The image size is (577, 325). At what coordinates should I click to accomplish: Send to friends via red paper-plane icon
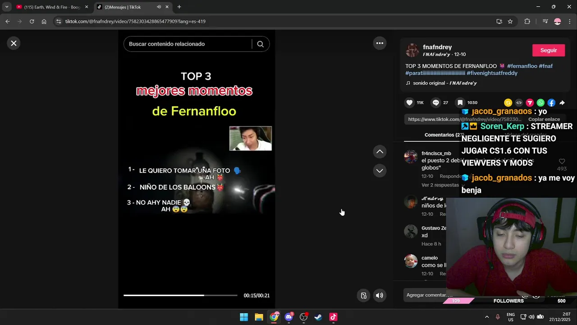click(530, 103)
